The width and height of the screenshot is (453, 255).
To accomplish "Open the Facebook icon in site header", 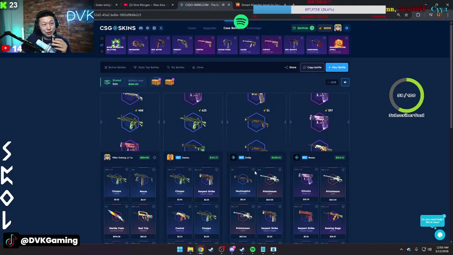I will click(148, 28).
